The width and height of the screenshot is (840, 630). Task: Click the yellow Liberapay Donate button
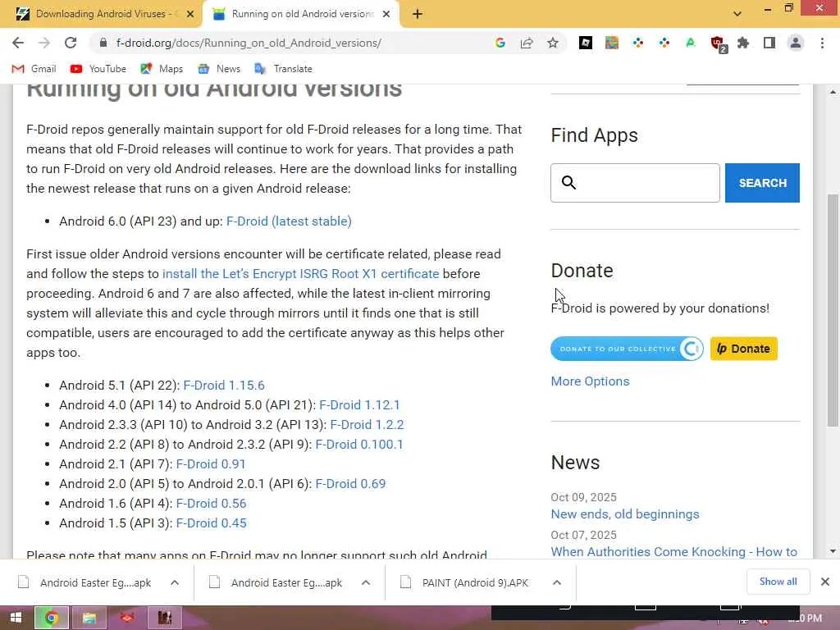(743, 349)
